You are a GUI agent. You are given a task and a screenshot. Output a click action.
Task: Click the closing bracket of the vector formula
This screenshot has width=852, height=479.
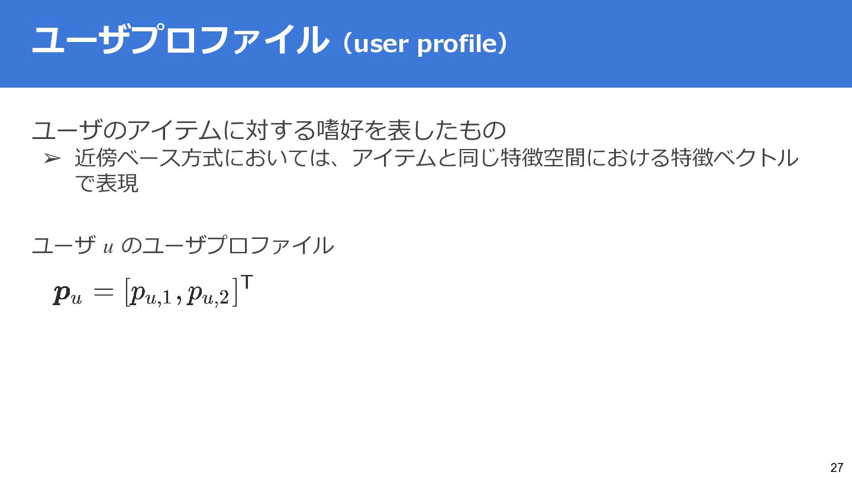click(x=235, y=294)
